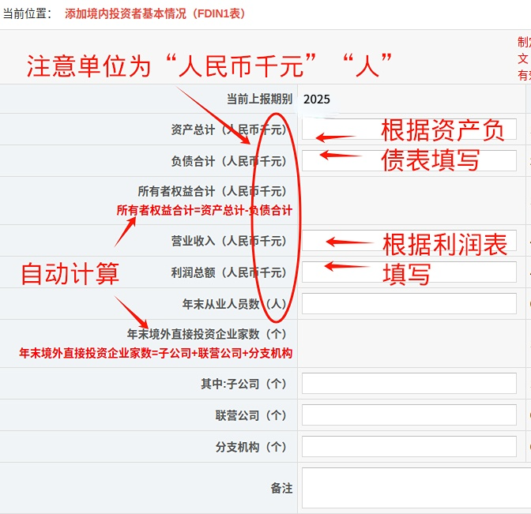This screenshot has height=514, width=531.
Task: Click the 备注 field label
Action: pos(281,489)
